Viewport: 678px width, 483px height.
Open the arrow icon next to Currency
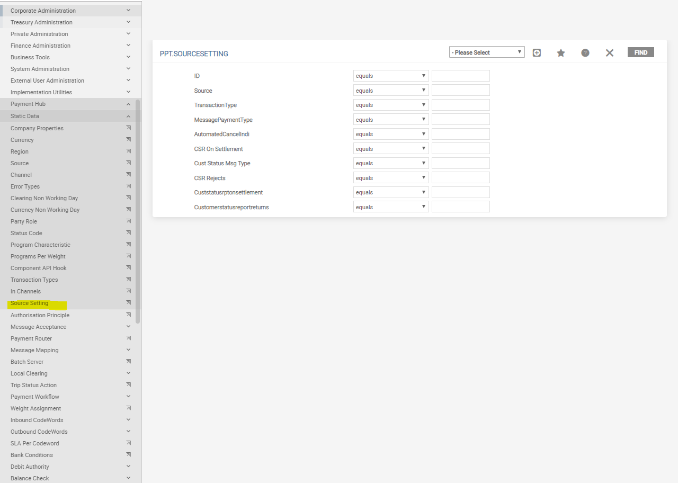click(128, 140)
